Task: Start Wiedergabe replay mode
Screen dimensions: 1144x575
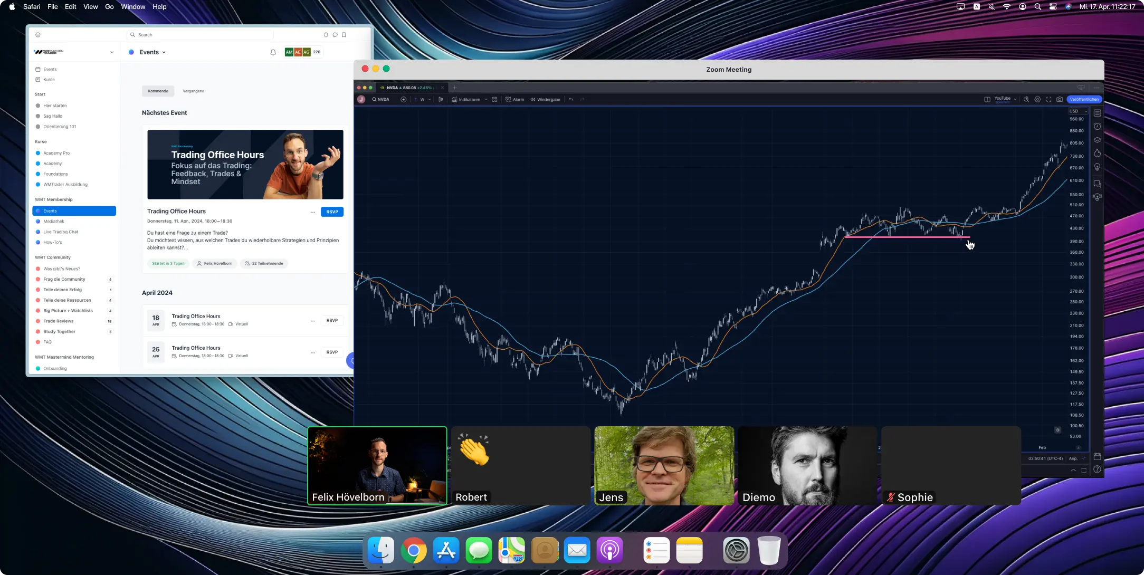Action: point(545,99)
